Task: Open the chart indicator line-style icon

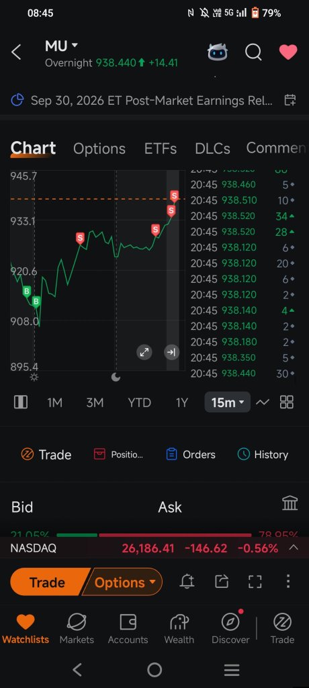Action: (263, 402)
